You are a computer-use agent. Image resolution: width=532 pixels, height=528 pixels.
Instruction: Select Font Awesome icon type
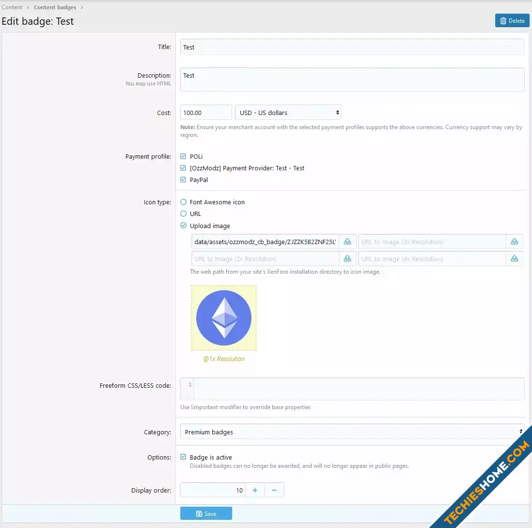tap(183, 202)
